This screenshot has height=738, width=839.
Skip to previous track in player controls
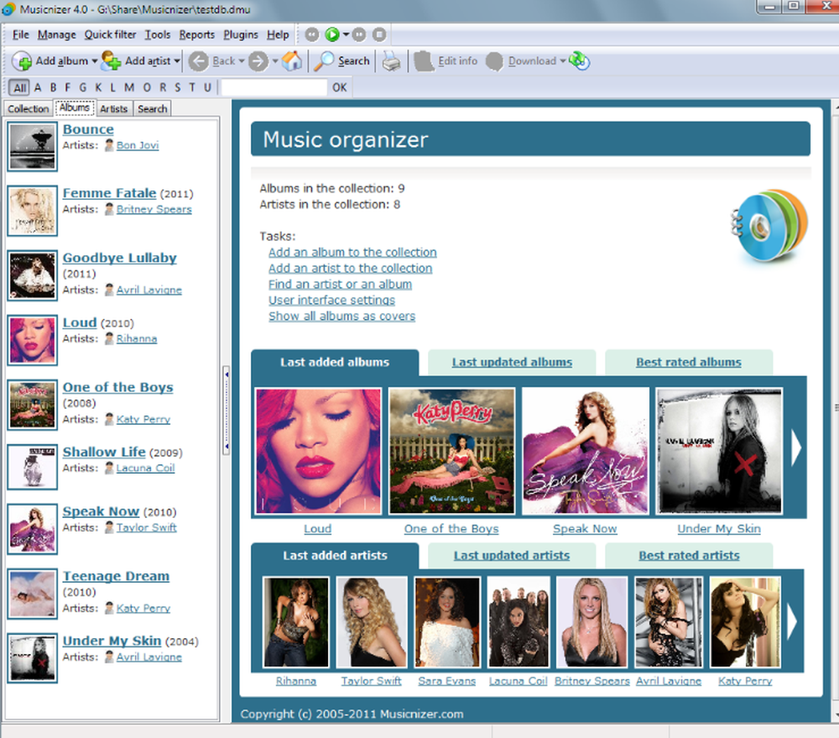coord(312,34)
